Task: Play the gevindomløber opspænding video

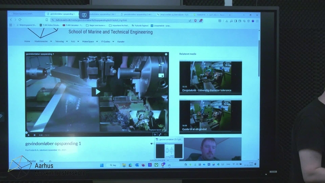Action: pos(96,92)
